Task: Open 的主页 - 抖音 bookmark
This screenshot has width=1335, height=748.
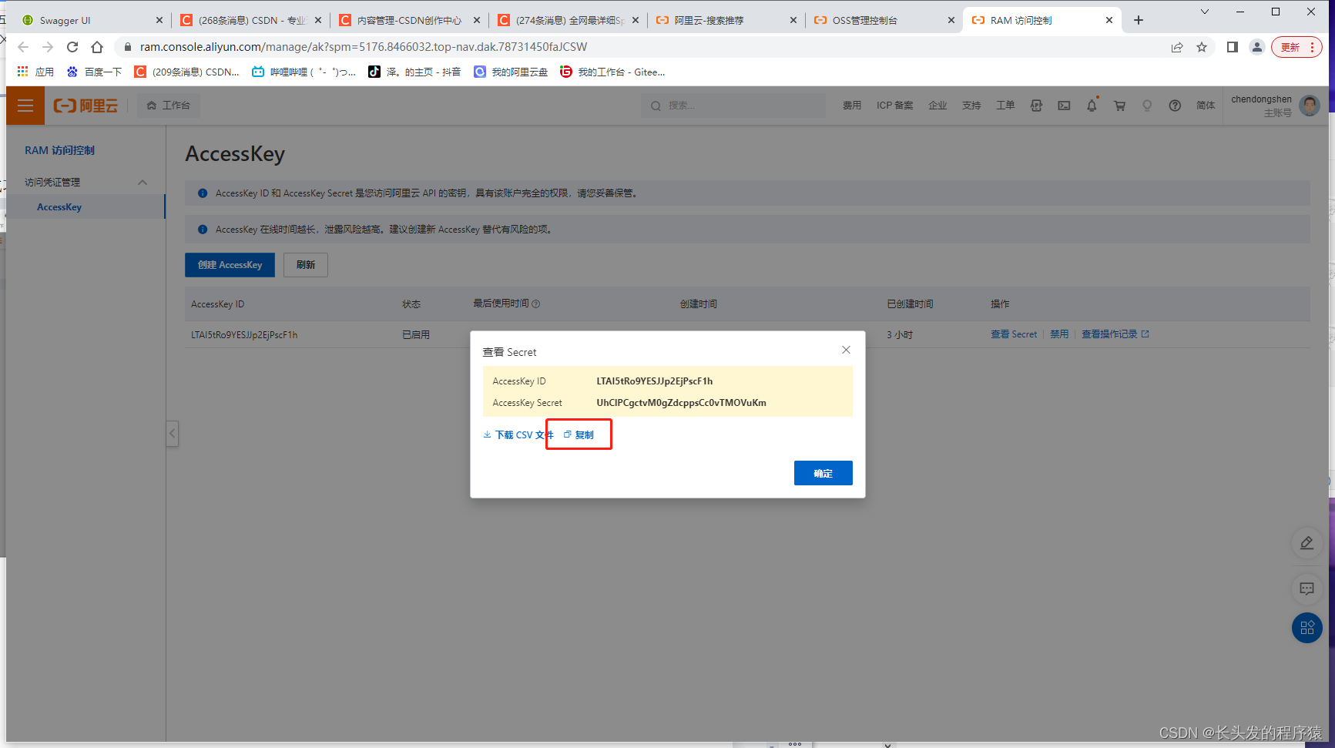Action: pos(414,72)
